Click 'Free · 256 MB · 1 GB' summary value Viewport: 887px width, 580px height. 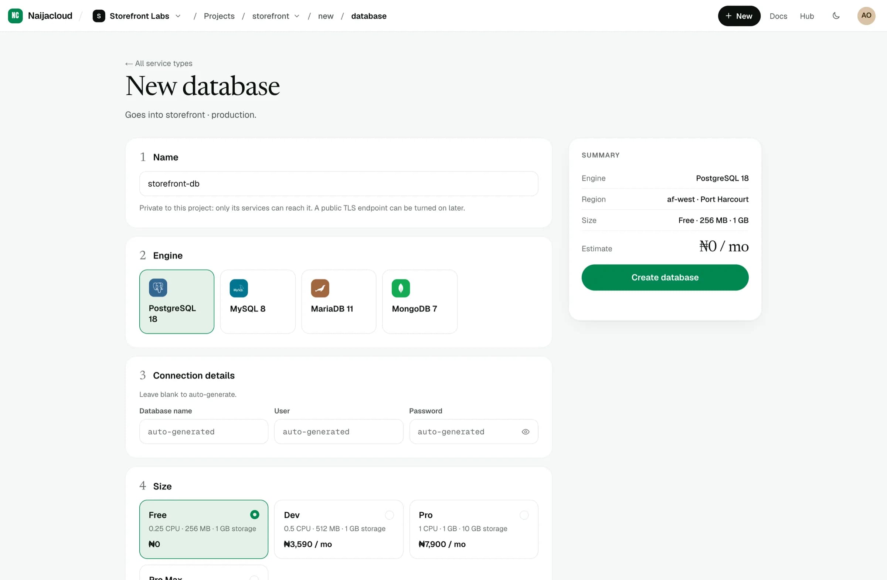pos(713,220)
